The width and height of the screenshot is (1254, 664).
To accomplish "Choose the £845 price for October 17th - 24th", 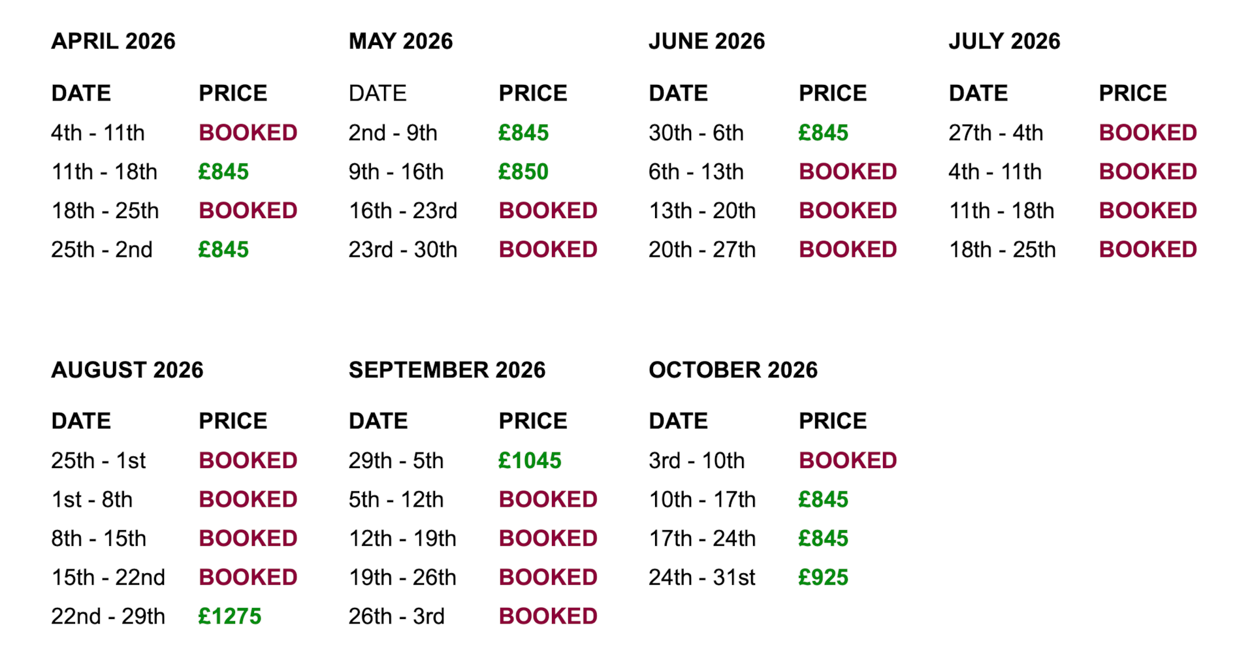I will [x=823, y=539].
